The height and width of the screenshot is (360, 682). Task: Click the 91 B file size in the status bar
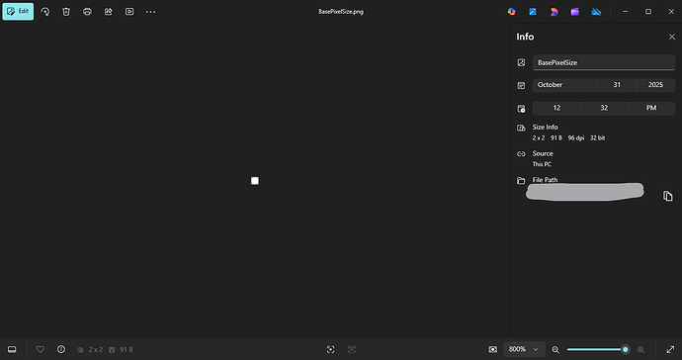point(127,349)
